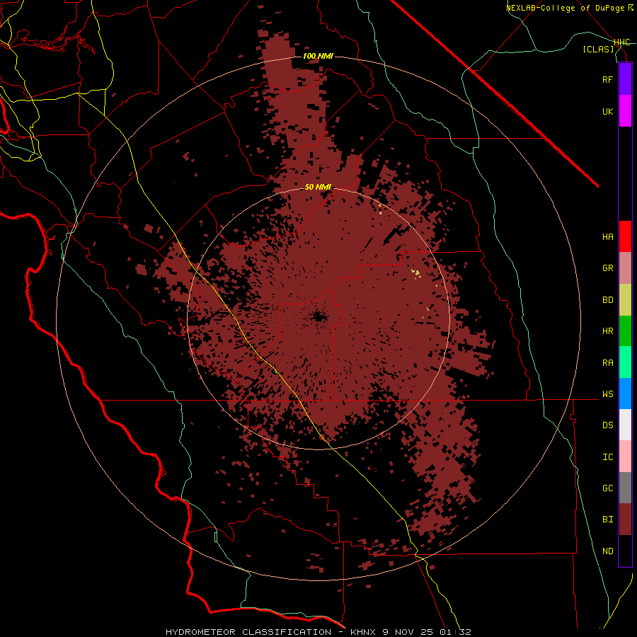
Task: Click the IC light pink legend swatch
Action: tap(625, 457)
